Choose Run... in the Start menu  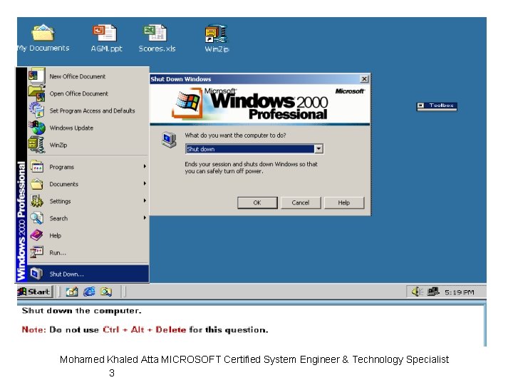[88, 252]
